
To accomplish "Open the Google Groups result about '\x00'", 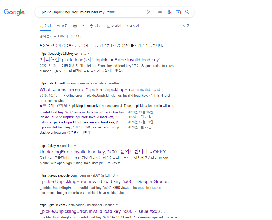I will tap(104, 181).
